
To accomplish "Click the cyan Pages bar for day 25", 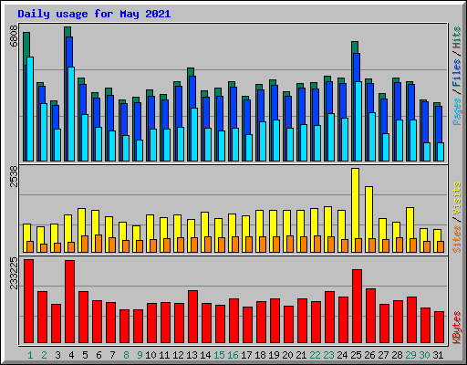I will [358, 121].
